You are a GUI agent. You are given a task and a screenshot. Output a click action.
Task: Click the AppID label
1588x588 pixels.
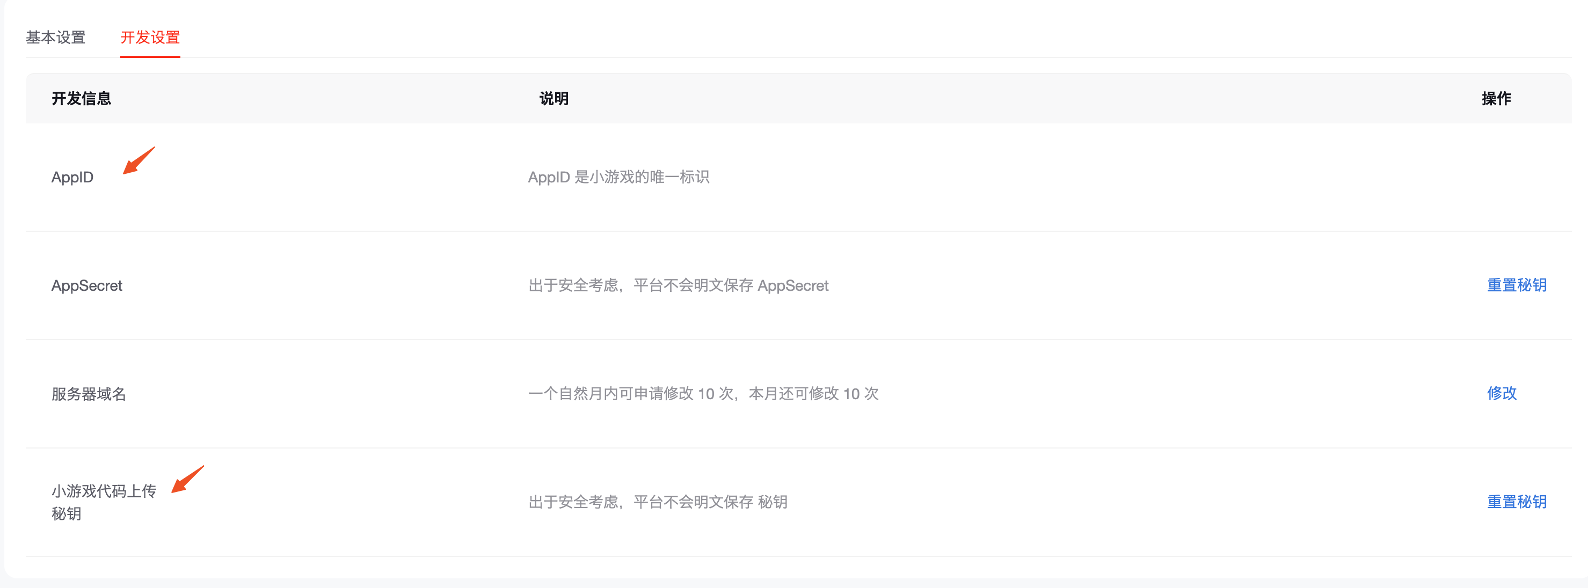72,178
